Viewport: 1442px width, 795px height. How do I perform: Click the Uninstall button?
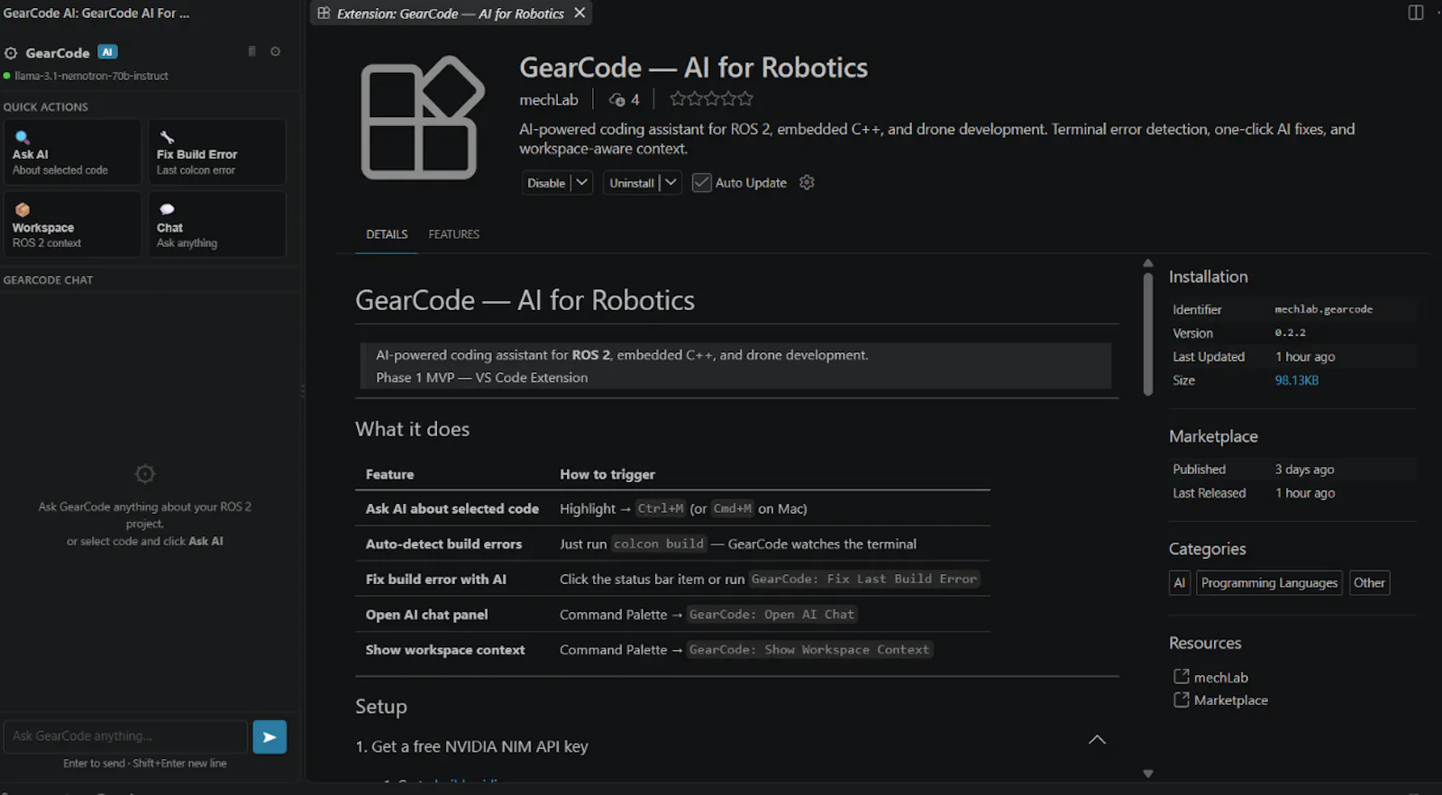[631, 183]
